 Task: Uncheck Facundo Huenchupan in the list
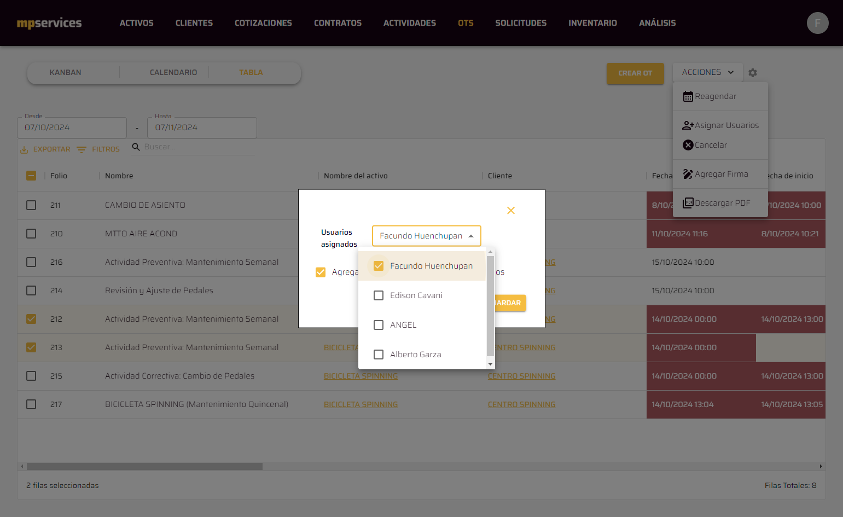click(x=379, y=266)
